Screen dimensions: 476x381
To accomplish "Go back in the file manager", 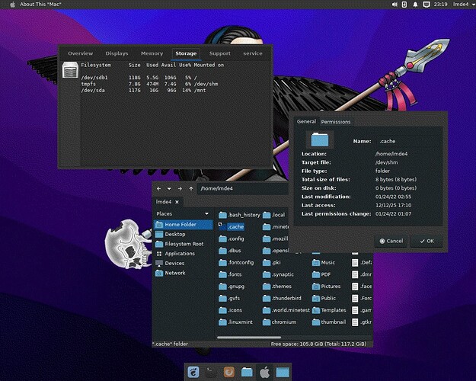I will (158, 188).
